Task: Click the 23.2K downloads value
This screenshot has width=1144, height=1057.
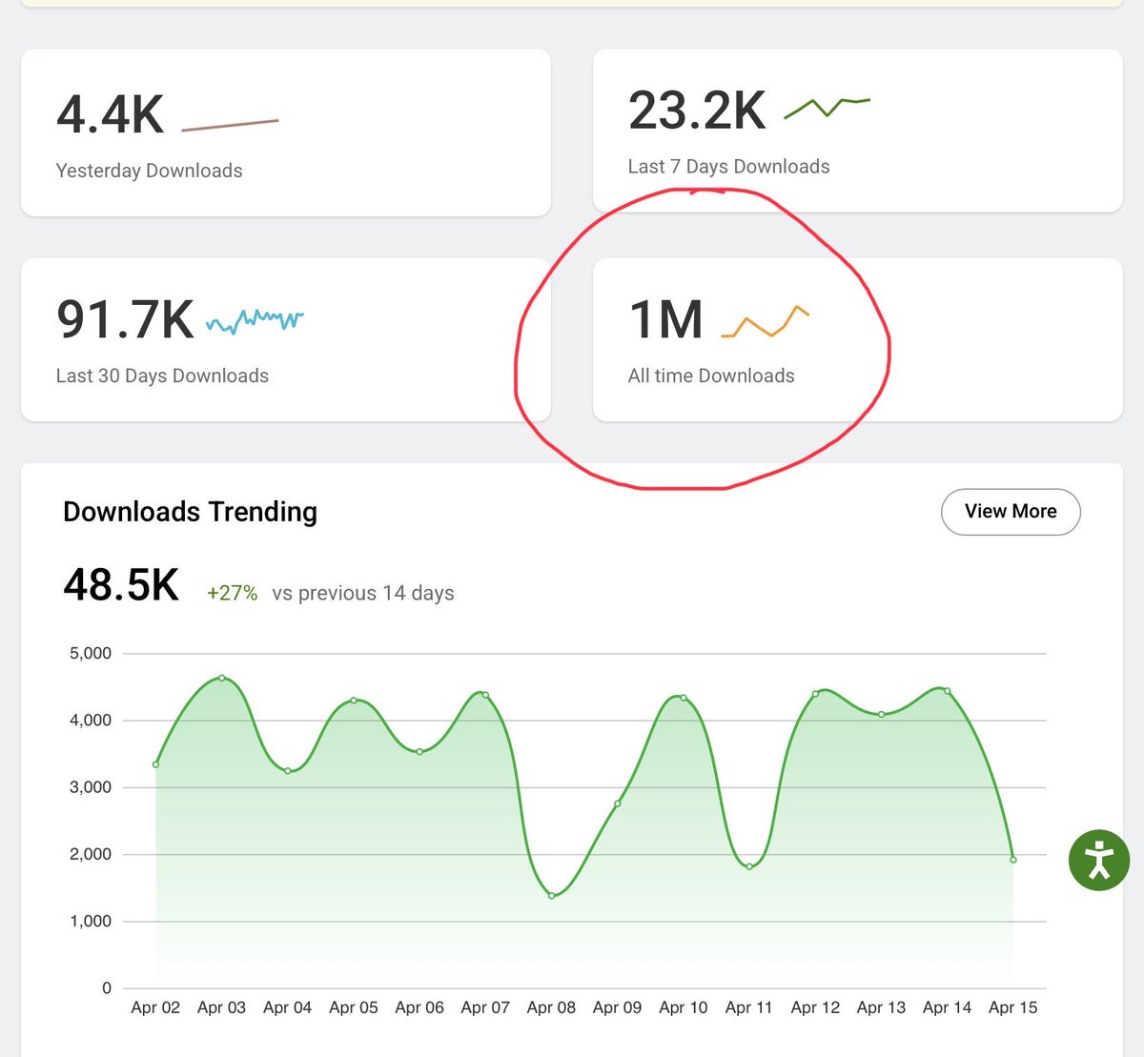Action: tap(697, 111)
